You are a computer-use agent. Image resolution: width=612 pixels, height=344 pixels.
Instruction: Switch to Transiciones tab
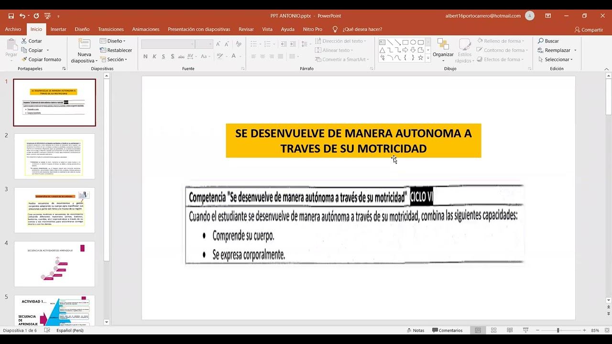(x=111, y=29)
